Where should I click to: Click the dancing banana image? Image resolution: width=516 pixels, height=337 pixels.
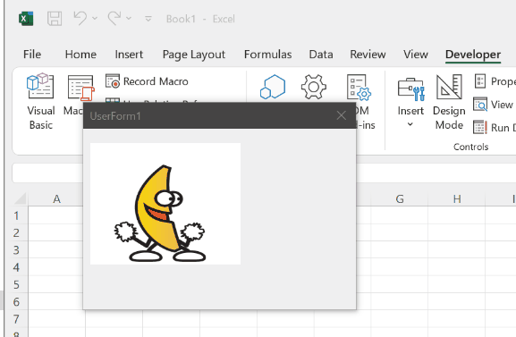point(165,204)
